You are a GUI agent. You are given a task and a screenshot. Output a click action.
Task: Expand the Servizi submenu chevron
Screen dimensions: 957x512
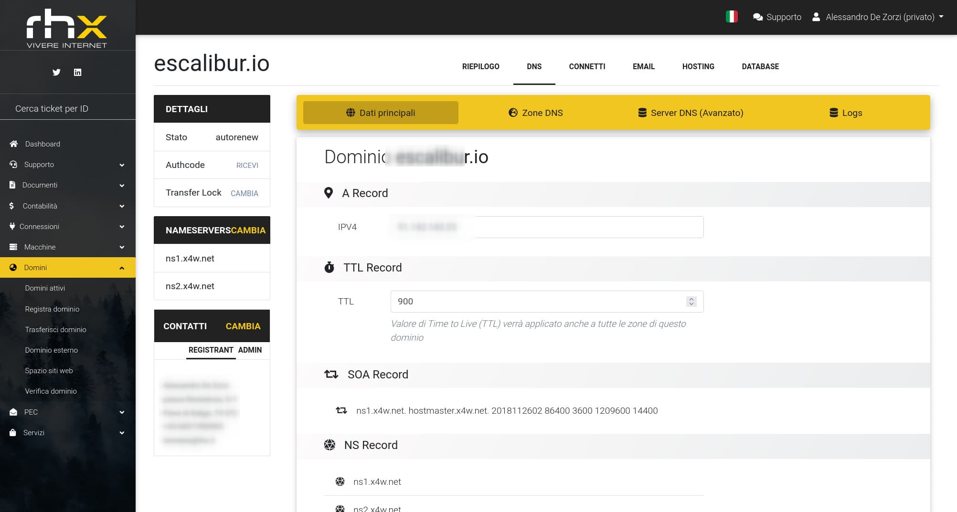(122, 433)
